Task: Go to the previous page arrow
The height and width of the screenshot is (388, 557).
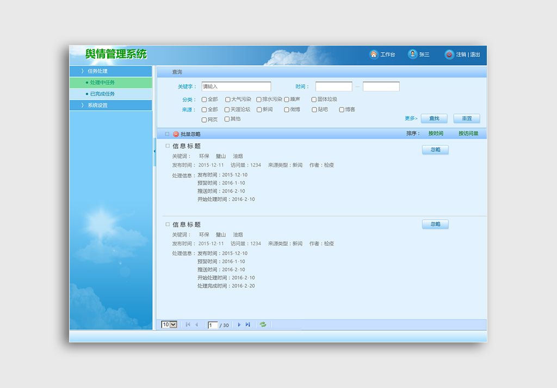Action: point(196,325)
